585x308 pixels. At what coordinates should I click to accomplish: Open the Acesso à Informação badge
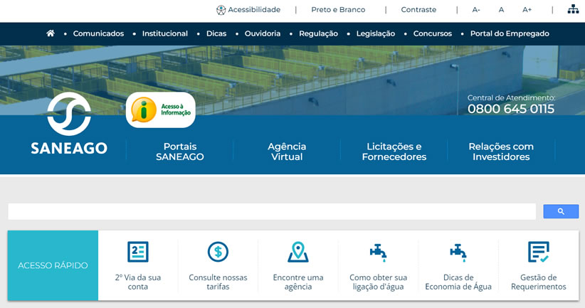pyautogui.click(x=160, y=110)
